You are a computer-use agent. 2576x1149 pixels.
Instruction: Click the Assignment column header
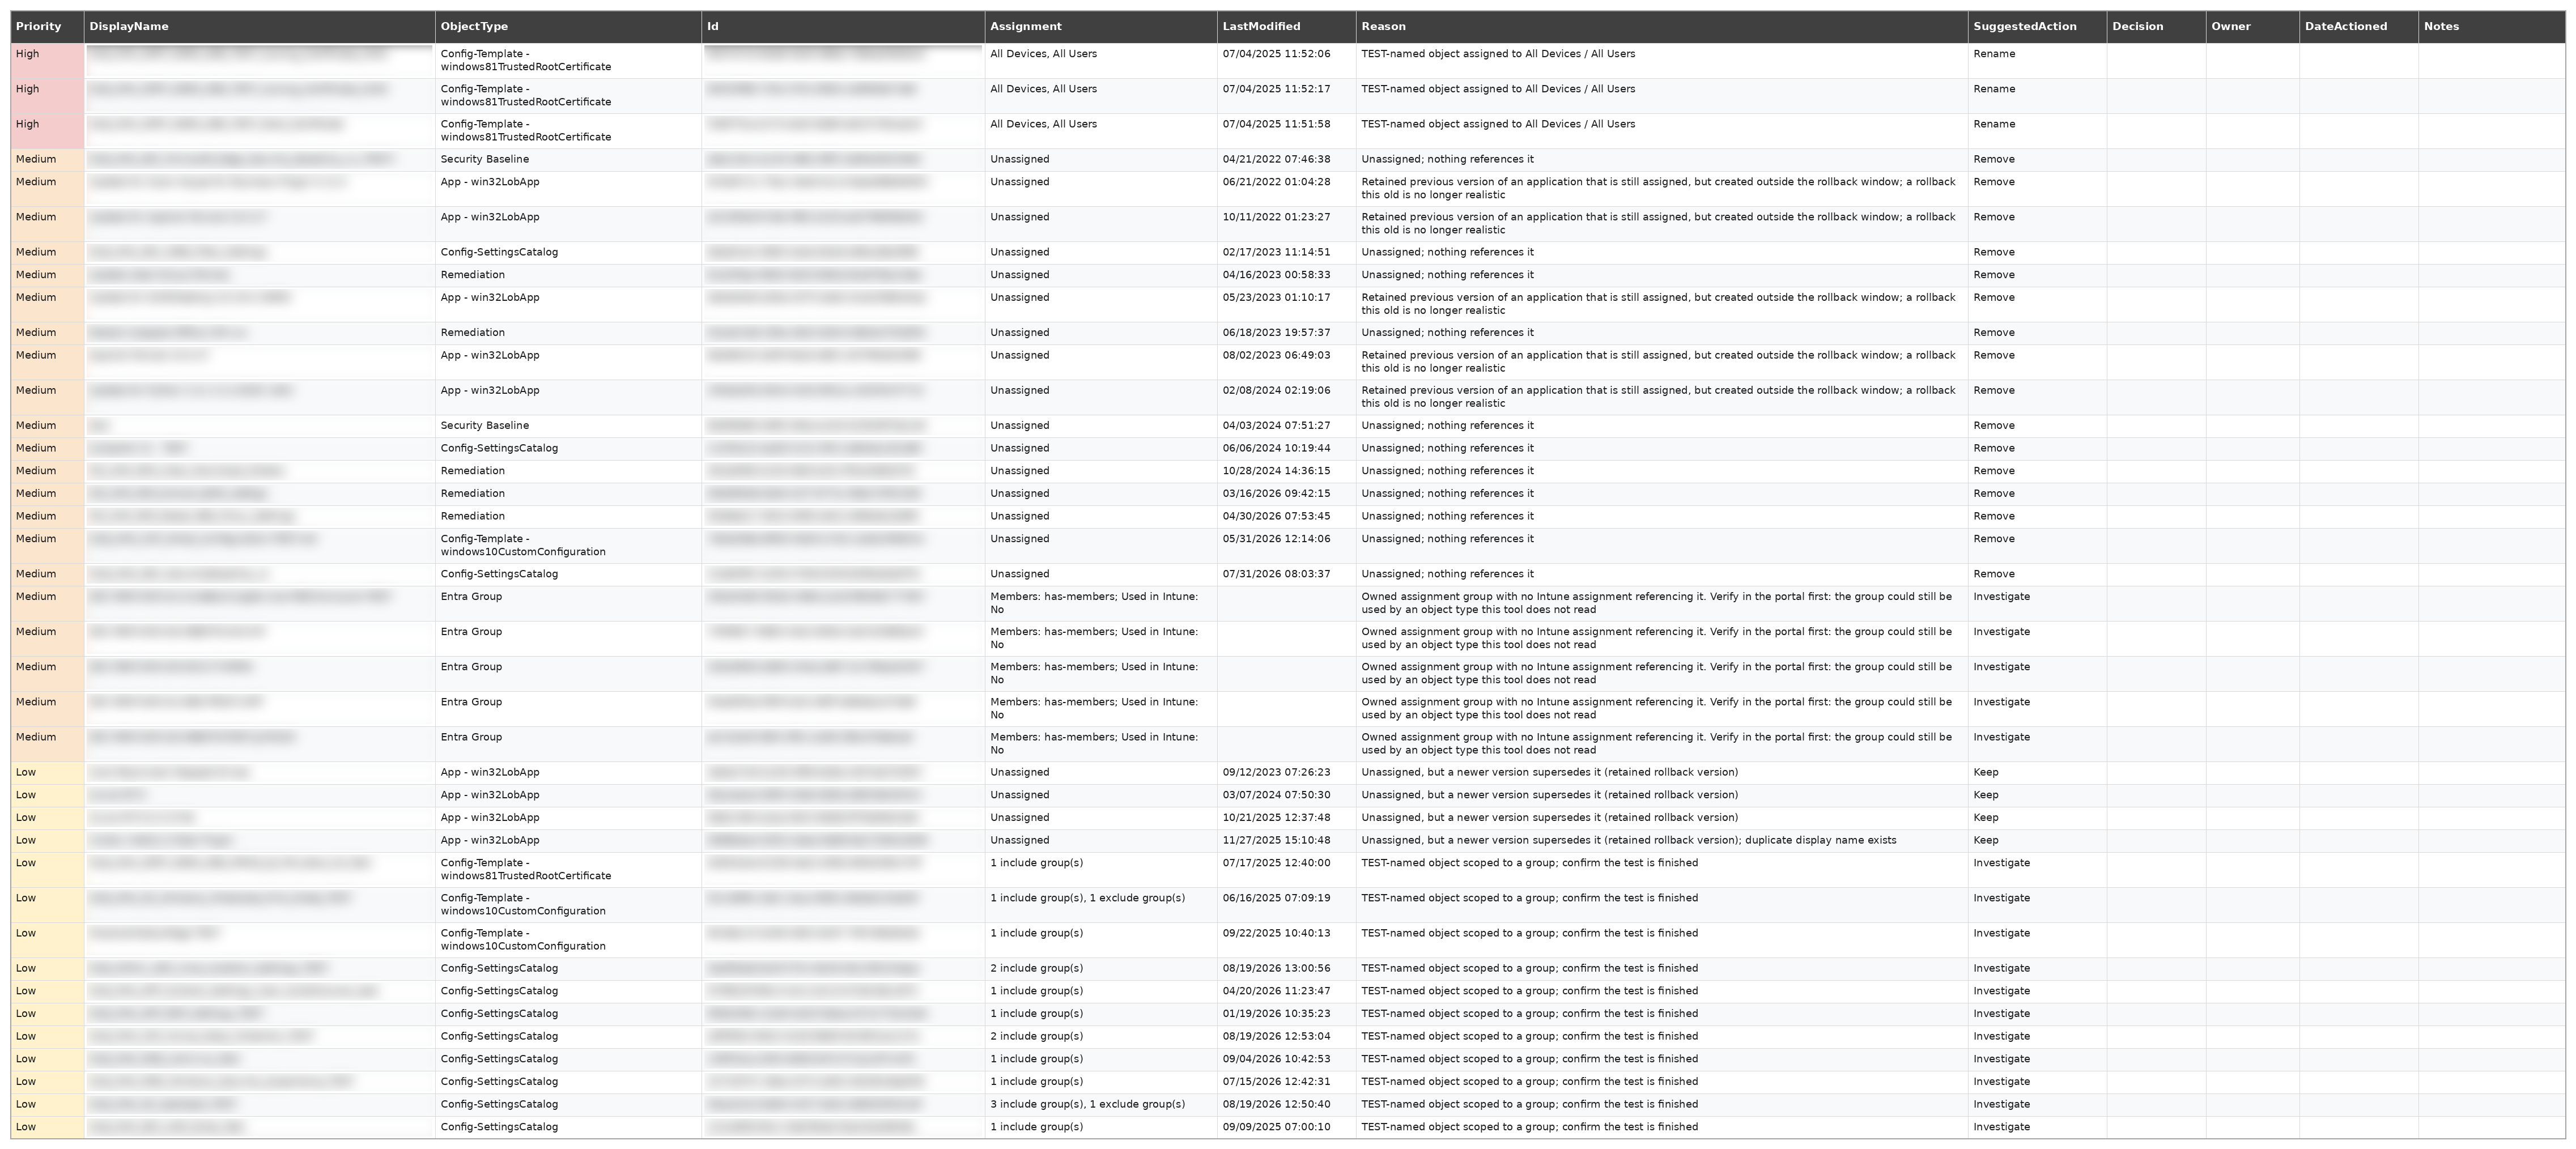click(x=1100, y=27)
